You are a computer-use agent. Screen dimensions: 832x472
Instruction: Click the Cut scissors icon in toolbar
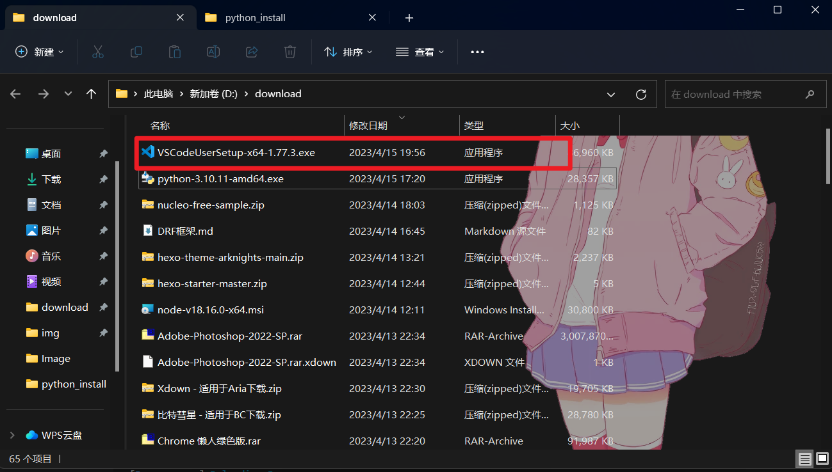(x=98, y=52)
